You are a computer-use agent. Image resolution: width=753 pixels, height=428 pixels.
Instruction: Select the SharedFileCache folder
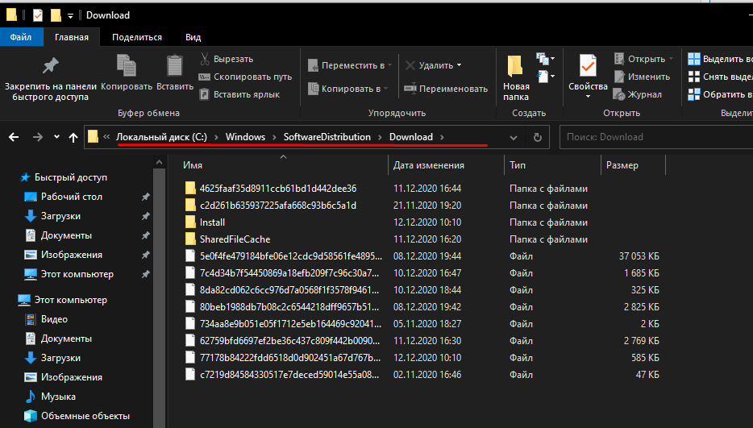(235, 239)
